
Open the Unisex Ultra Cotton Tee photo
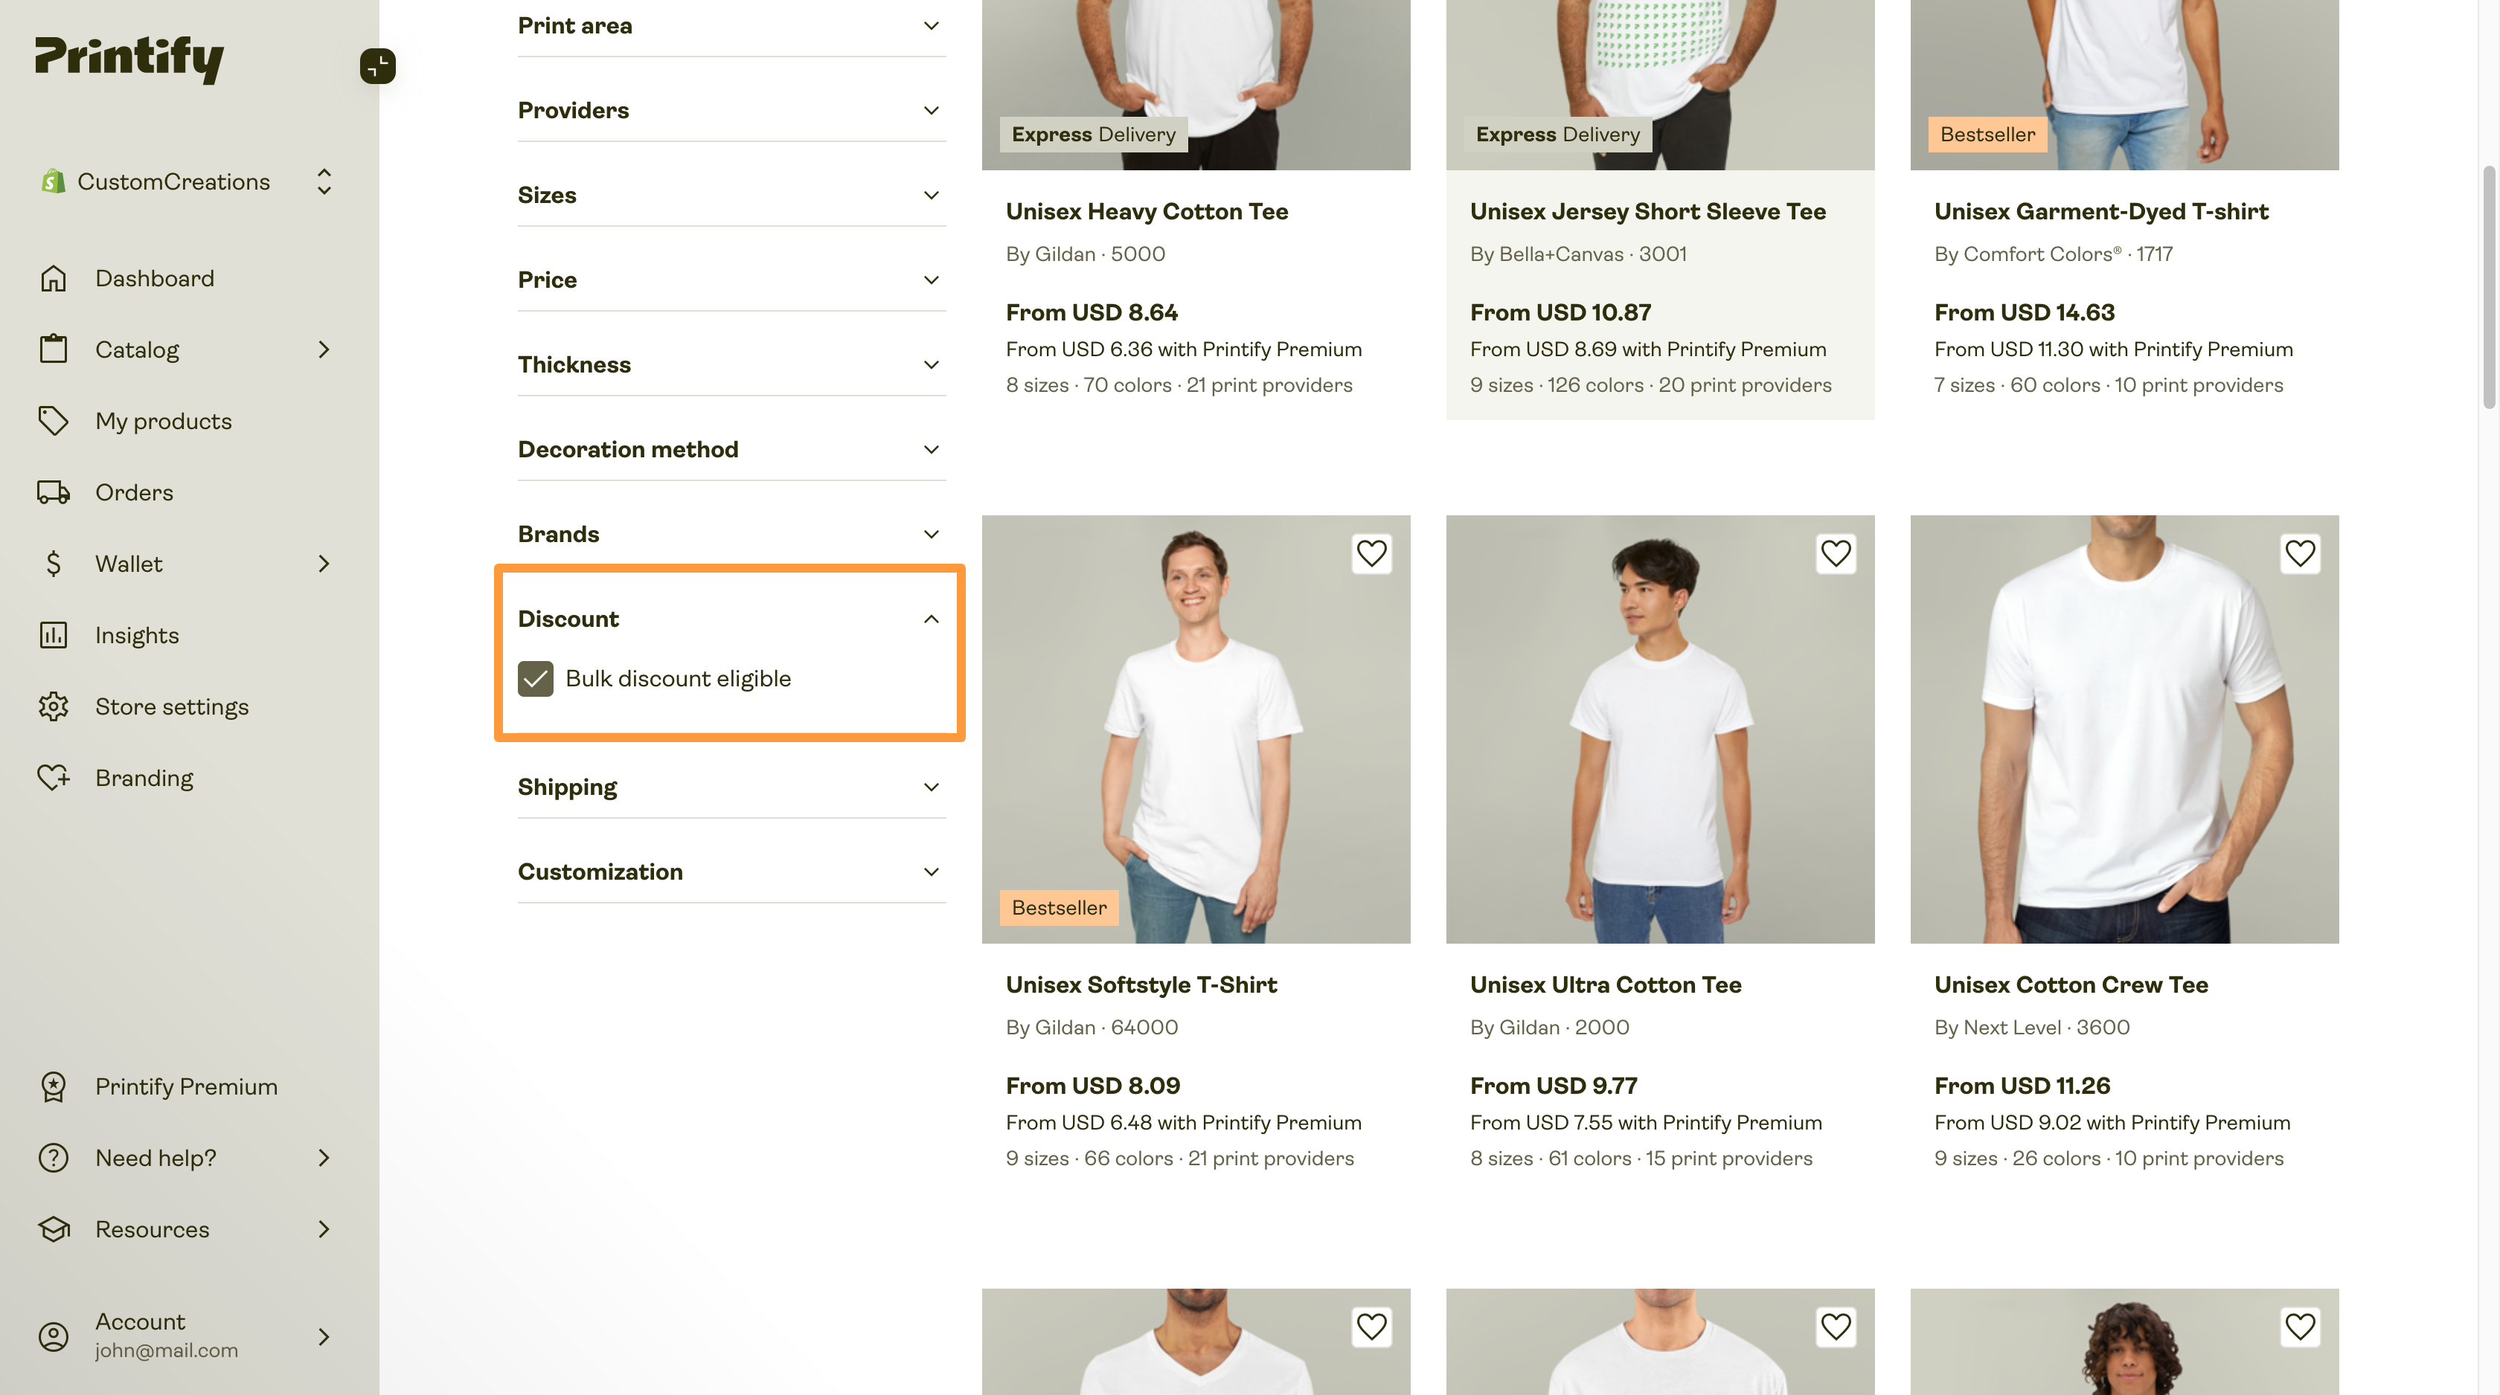pos(1659,729)
